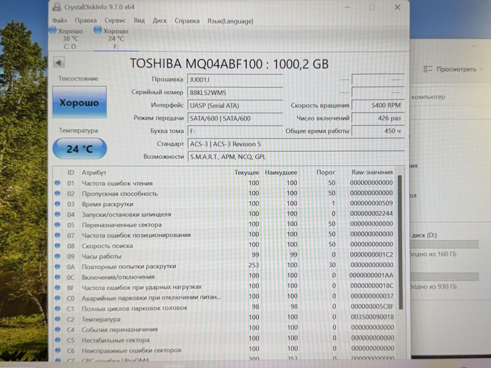Open the Сервис menu
Image resolution: width=491 pixels, height=368 pixels.
(x=115, y=21)
